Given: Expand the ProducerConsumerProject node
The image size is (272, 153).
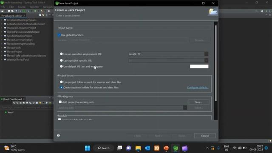Looking at the screenshot, I should coord(2,28).
